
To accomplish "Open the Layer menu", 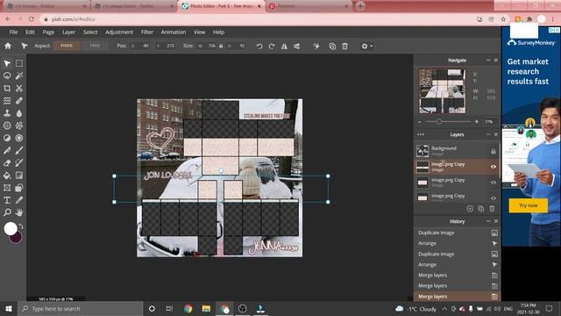I will (x=68, y=32).
